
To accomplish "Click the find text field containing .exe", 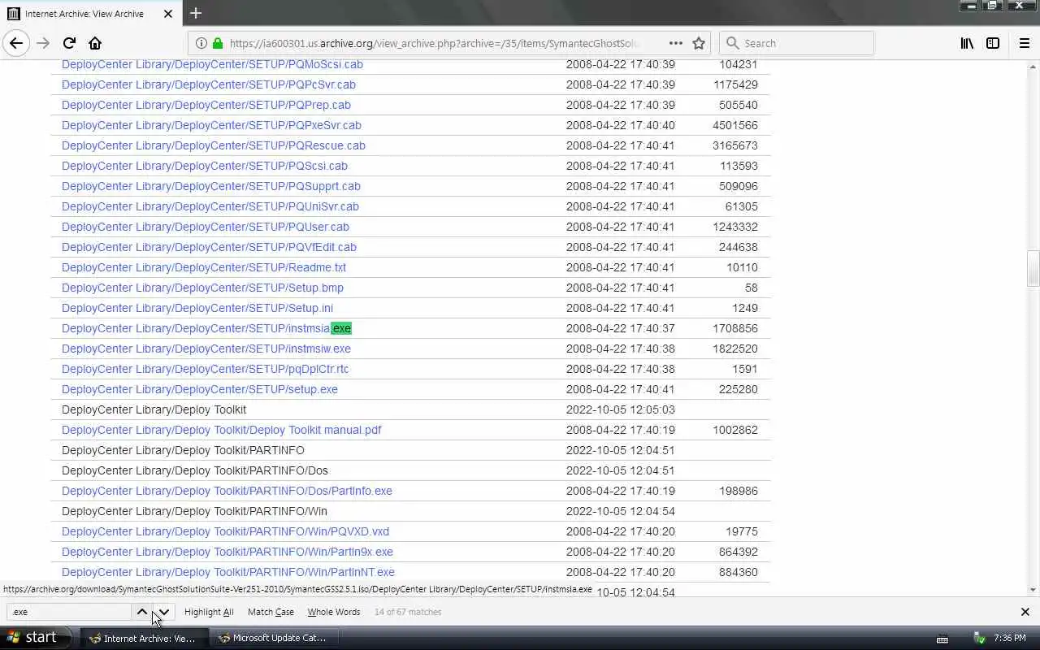I will (x=69, y=612).
